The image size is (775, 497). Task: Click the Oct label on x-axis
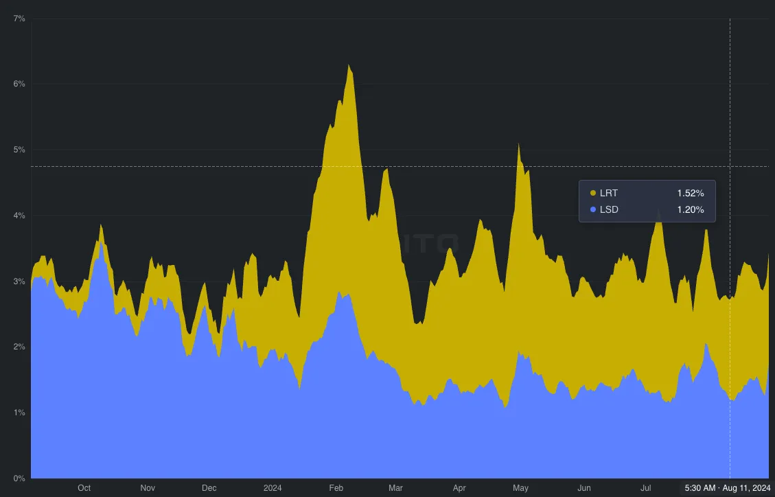84,488
